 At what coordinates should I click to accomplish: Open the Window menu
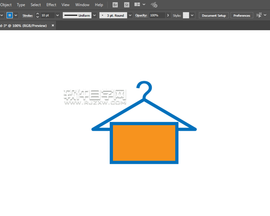point(82,5)
